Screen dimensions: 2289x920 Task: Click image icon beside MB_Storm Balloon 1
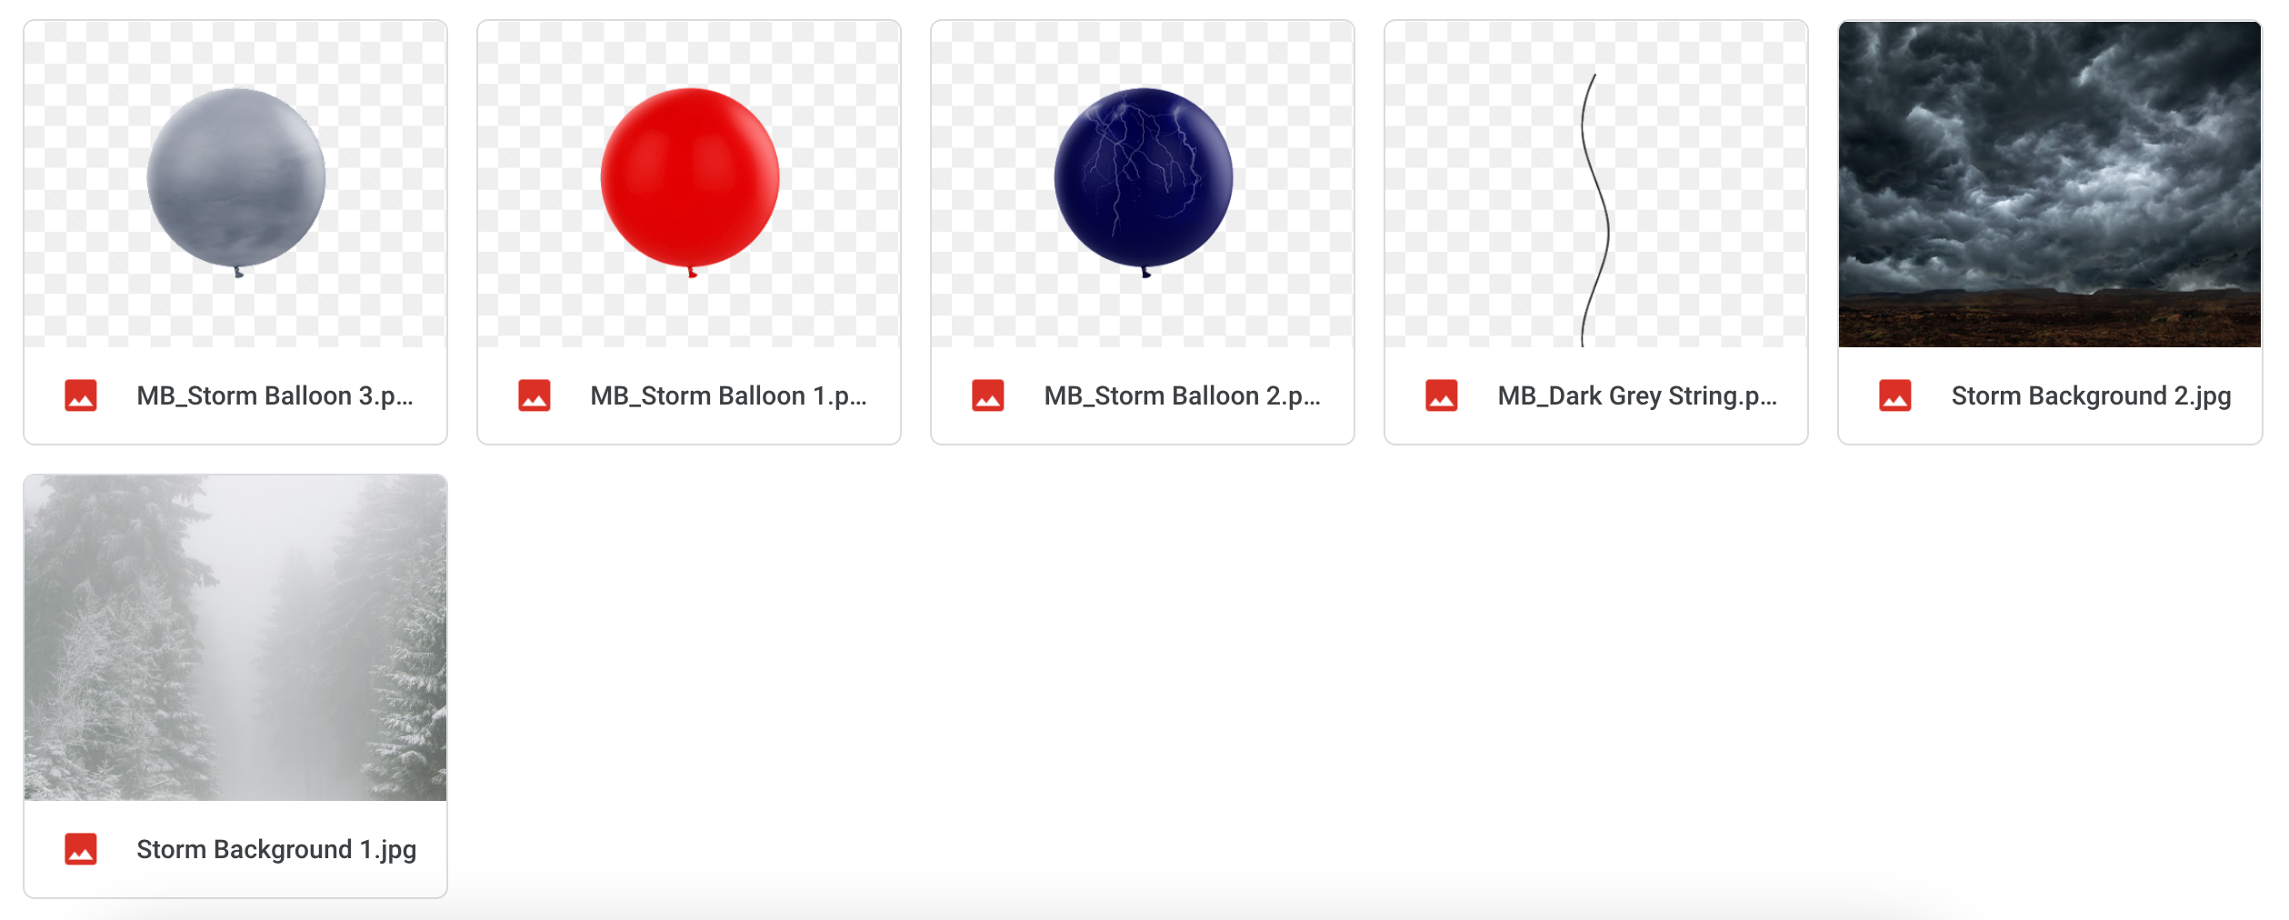pyautogui.click(x=535, y=395)
